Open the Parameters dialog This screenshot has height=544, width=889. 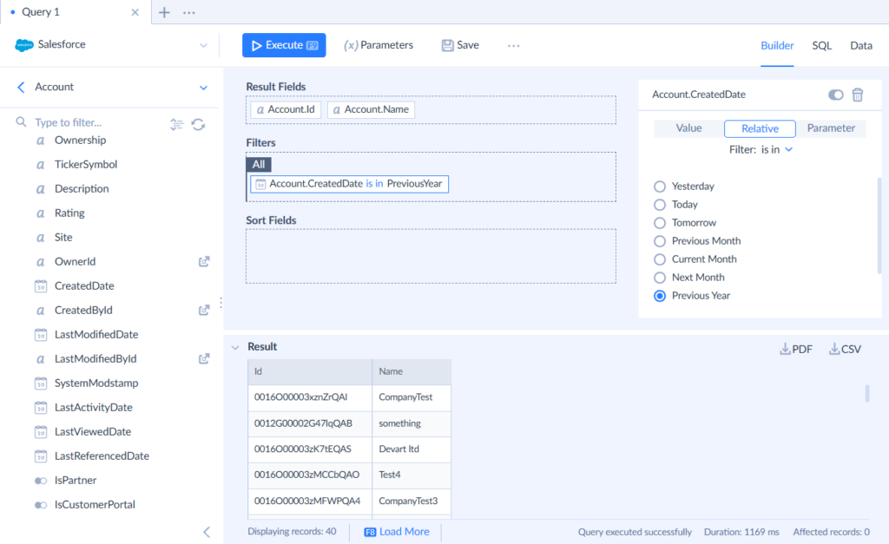pyautogui.click(x=379, y=45)
